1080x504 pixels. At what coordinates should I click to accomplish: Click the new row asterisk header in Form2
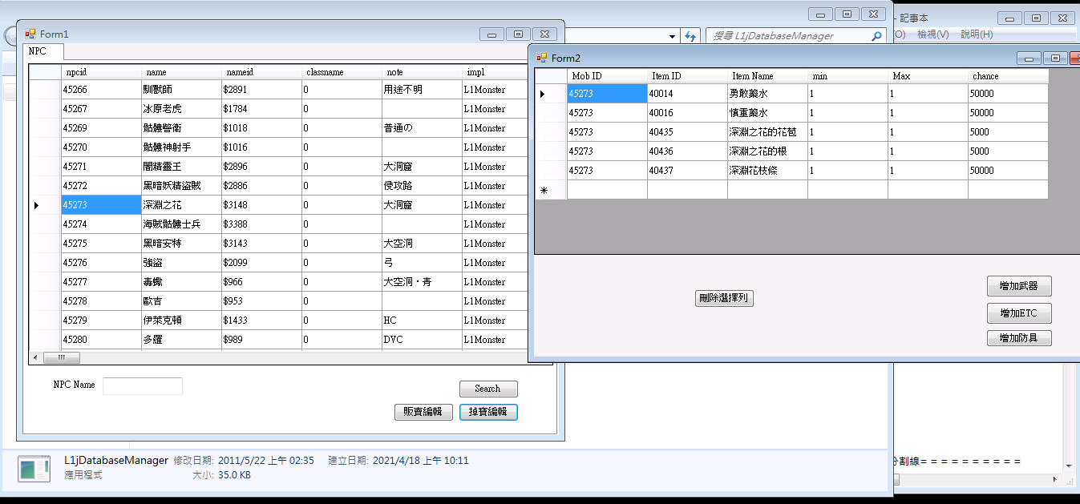tap(551, 190)
